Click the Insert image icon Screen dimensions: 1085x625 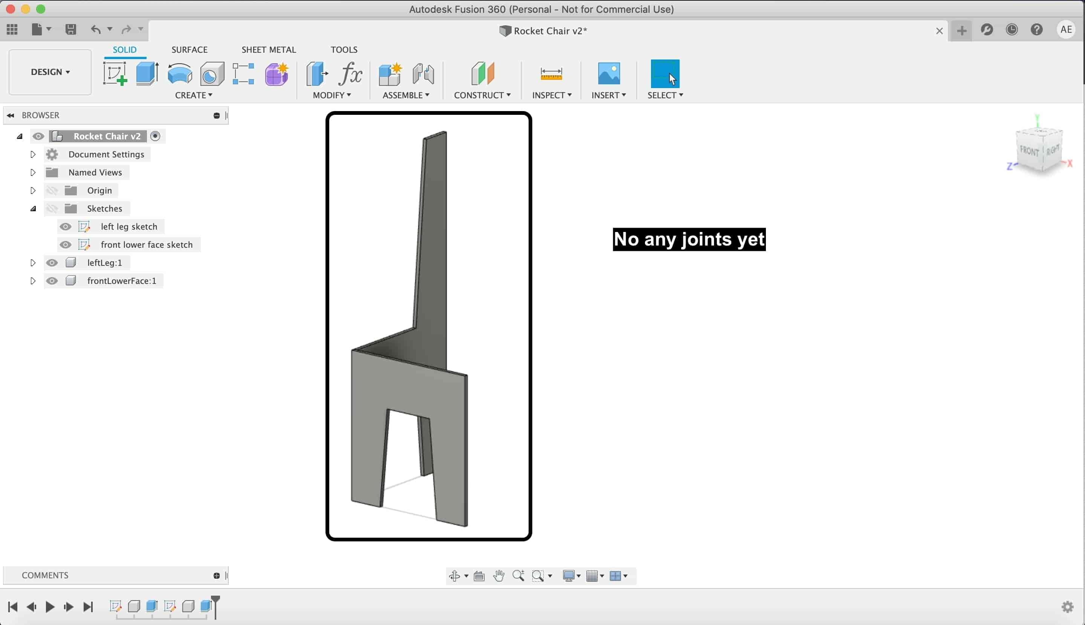coord(609,73)
